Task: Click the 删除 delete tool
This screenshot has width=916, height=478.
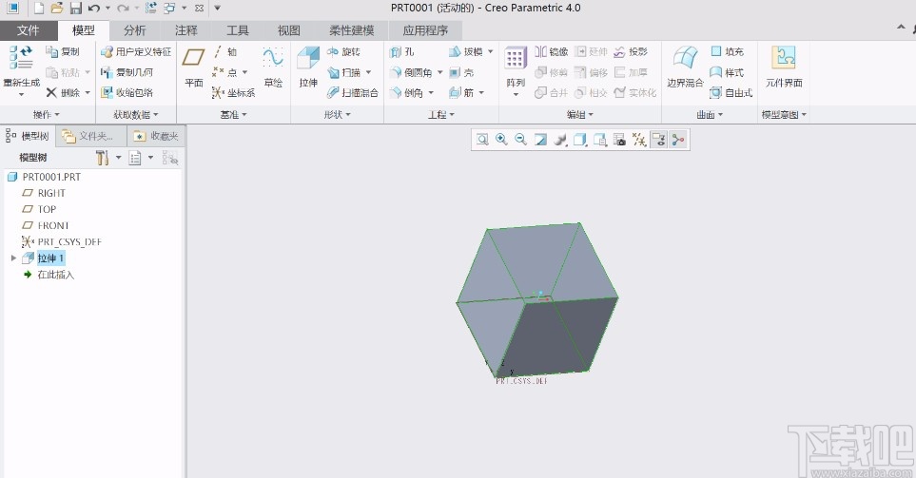Action: click(x=63, y=92)
